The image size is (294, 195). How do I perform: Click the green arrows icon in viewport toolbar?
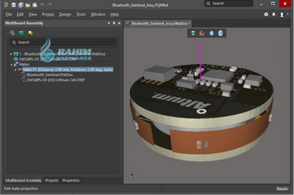point(193,33)
